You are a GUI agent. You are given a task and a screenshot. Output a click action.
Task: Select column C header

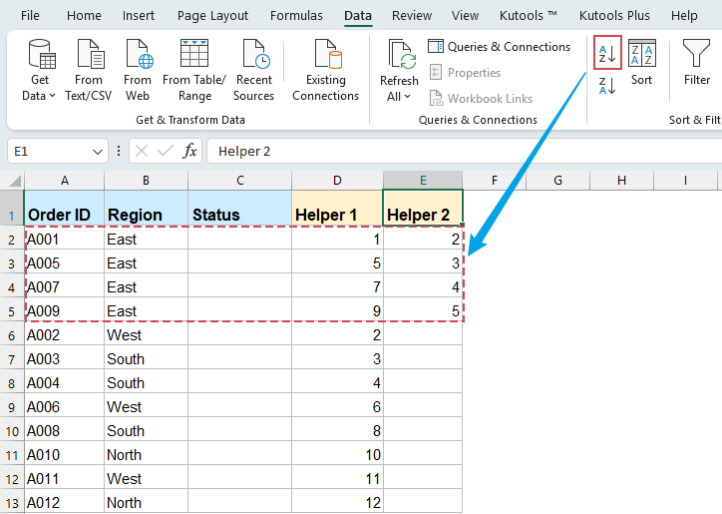click(240, 181)
